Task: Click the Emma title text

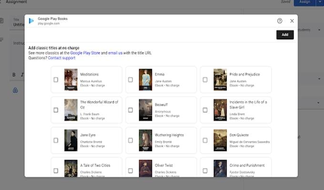Action: [x=160, y=75]
